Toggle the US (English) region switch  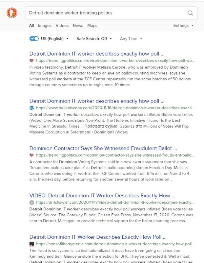click(34, 38)
